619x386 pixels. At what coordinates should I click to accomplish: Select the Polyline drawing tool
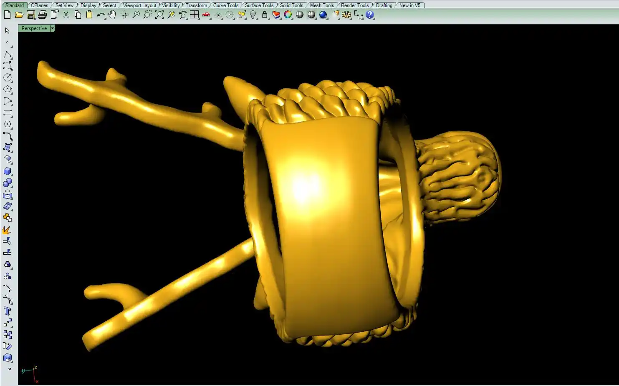click(8, 55)
